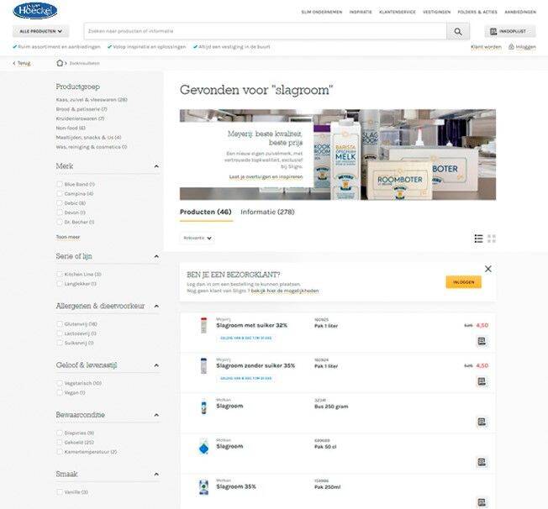Collapse Geloof & levensstijl section
548x509 pixels.
156,365
